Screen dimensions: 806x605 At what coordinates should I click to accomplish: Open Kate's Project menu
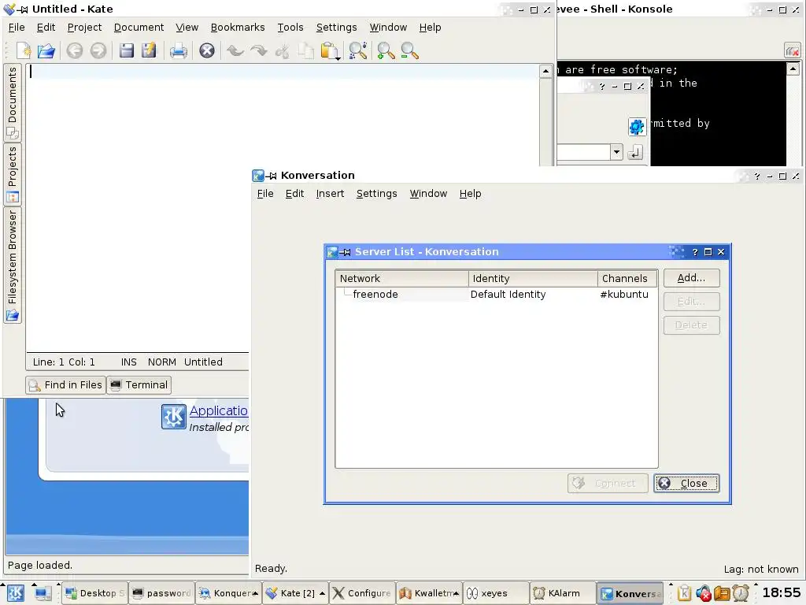click(x=84, y=28)
